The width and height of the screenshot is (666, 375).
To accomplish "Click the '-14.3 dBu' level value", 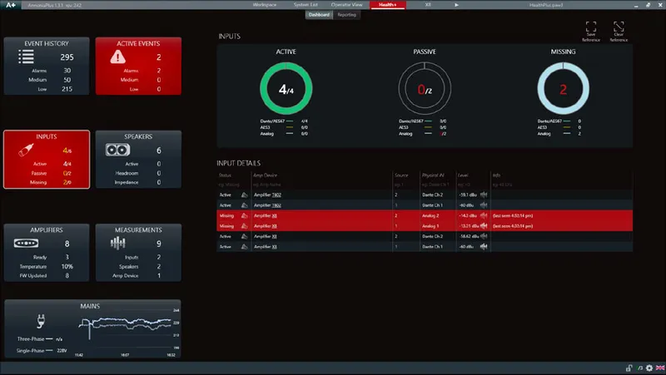I will click(x=469, y=215).
